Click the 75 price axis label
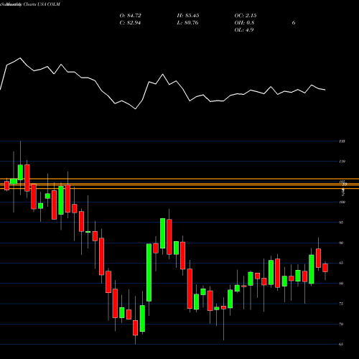The image size is (359, 359). point(341,304)
